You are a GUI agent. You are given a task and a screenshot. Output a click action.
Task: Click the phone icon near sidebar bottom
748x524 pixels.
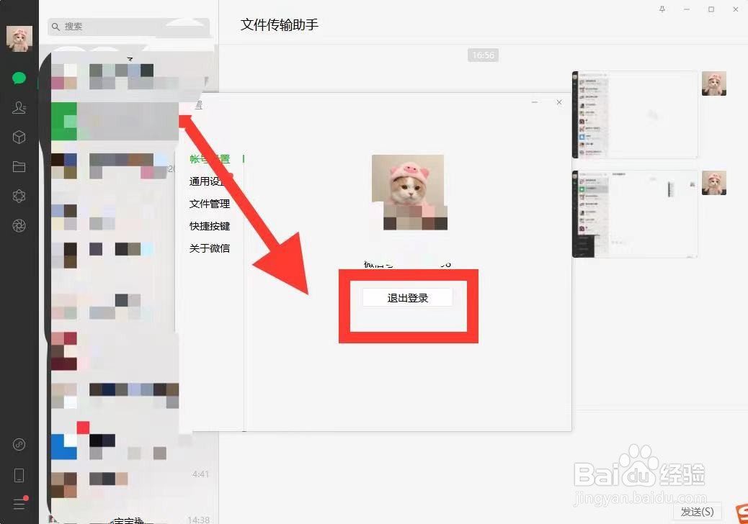tap(19, 474)
